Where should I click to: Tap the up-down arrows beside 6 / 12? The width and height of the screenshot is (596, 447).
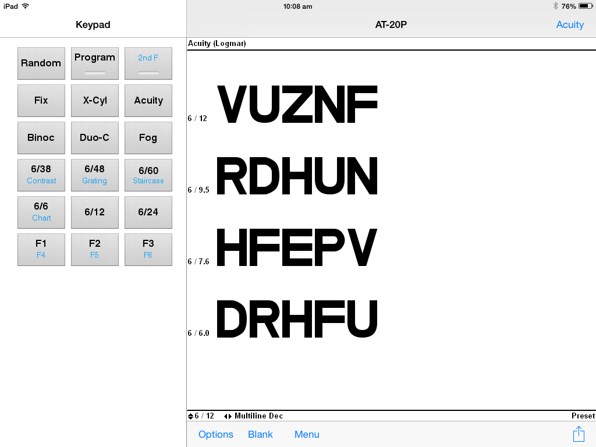pos(190,416)
